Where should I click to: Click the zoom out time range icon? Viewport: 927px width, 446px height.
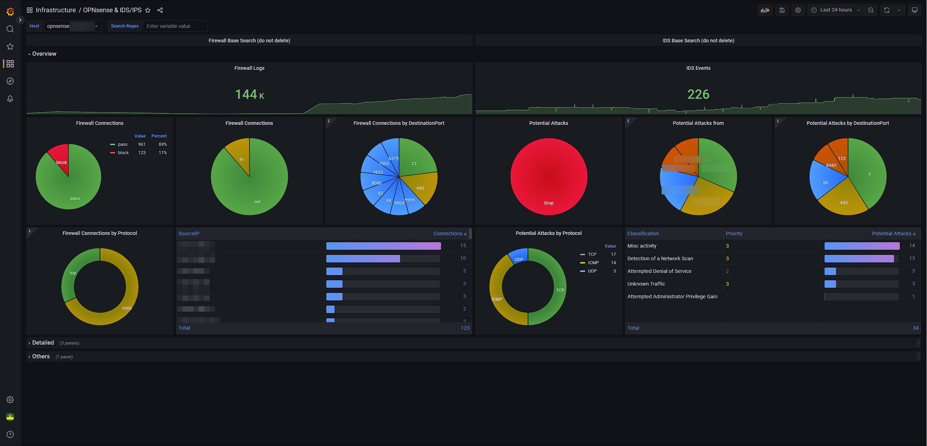tap(871, 10)
